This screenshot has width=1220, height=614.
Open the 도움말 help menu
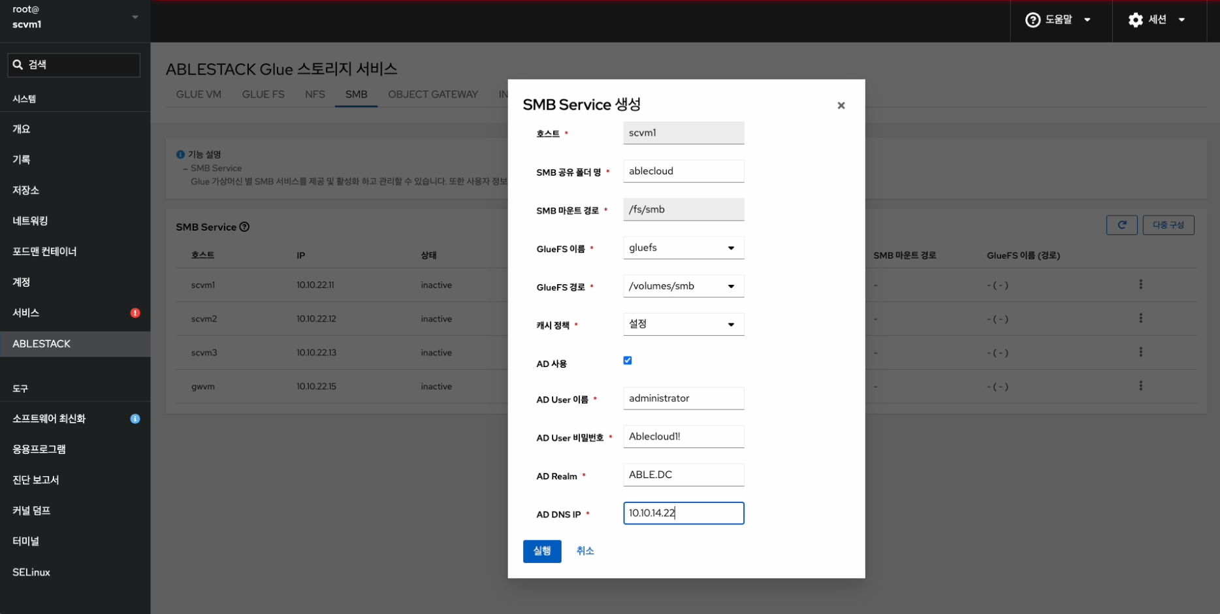1058,20
